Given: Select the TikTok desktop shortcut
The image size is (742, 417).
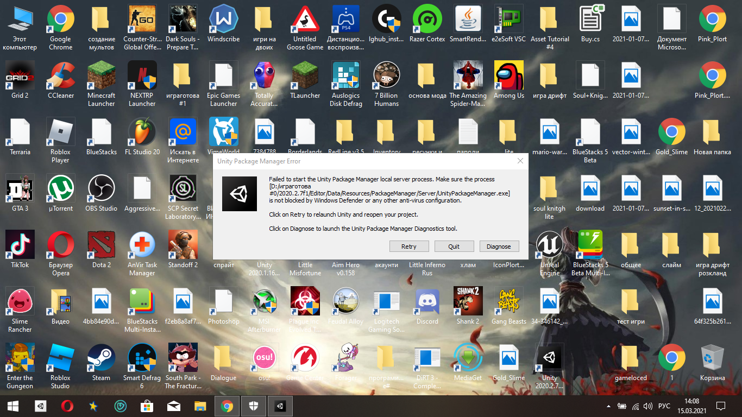Looking at the screenshot, I should (x=20, y=250).
